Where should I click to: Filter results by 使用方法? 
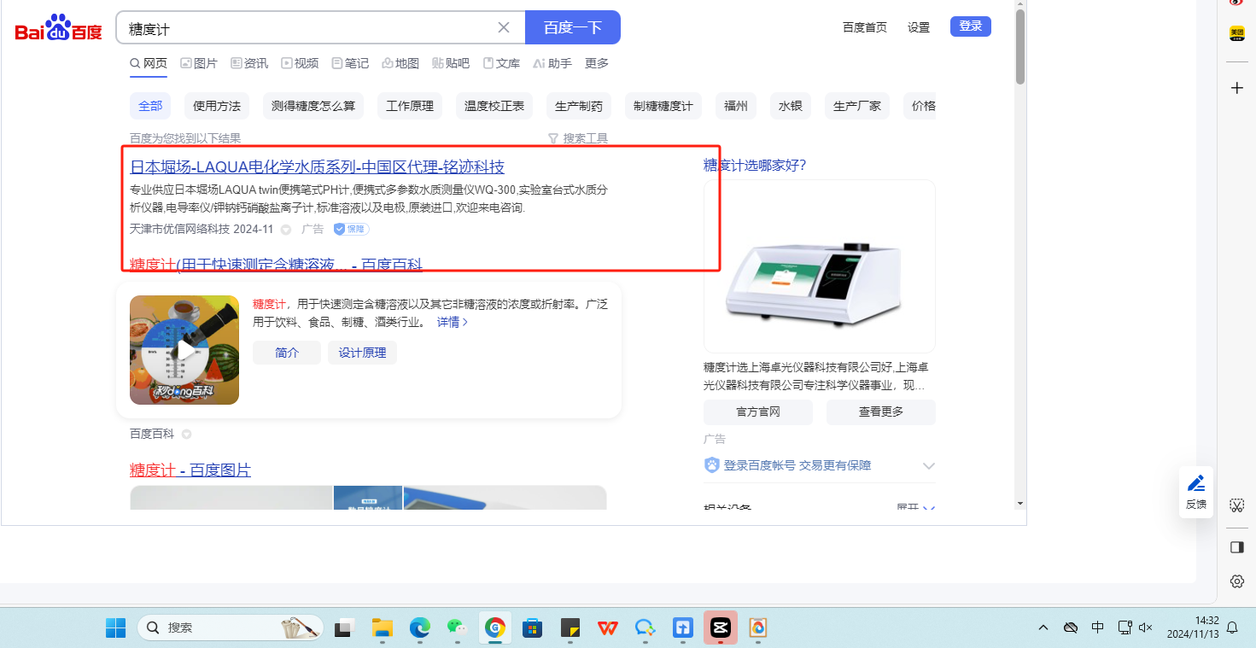coord(217,106)
